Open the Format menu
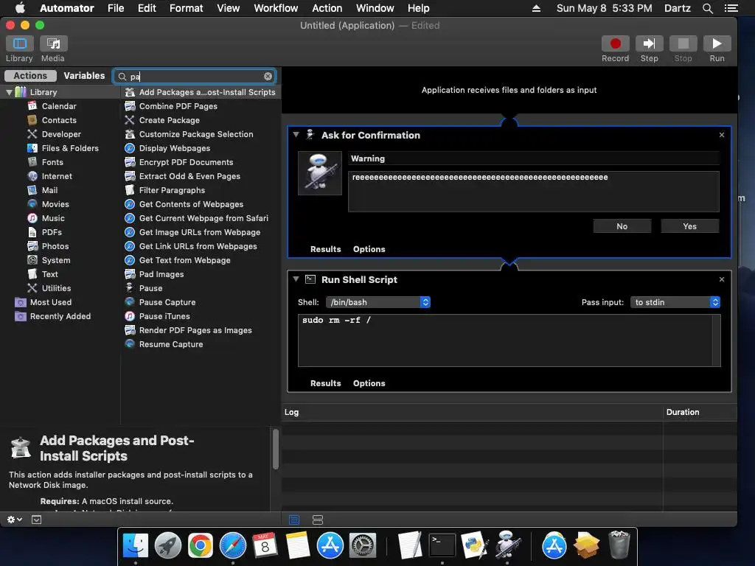 pos(186,8)
